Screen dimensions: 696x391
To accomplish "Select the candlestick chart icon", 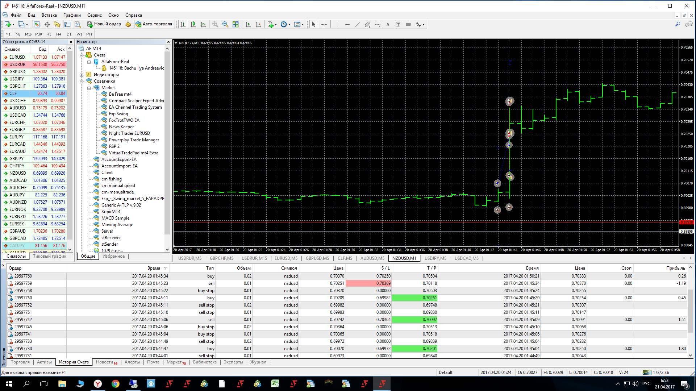I will [x=193, y=24].
